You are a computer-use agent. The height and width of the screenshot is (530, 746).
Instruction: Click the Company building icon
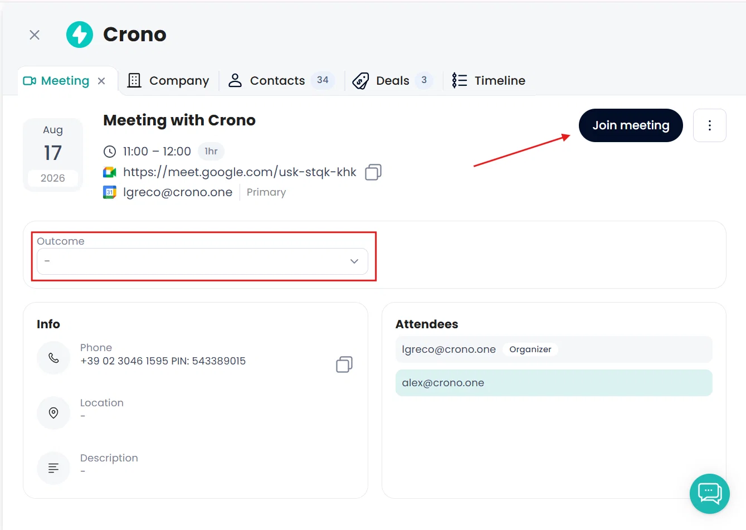(x=134, y=81)
